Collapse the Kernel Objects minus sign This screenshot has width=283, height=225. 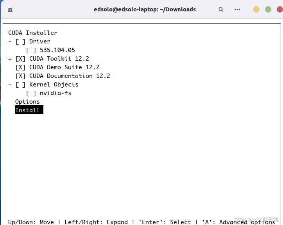tap(10, 85)
